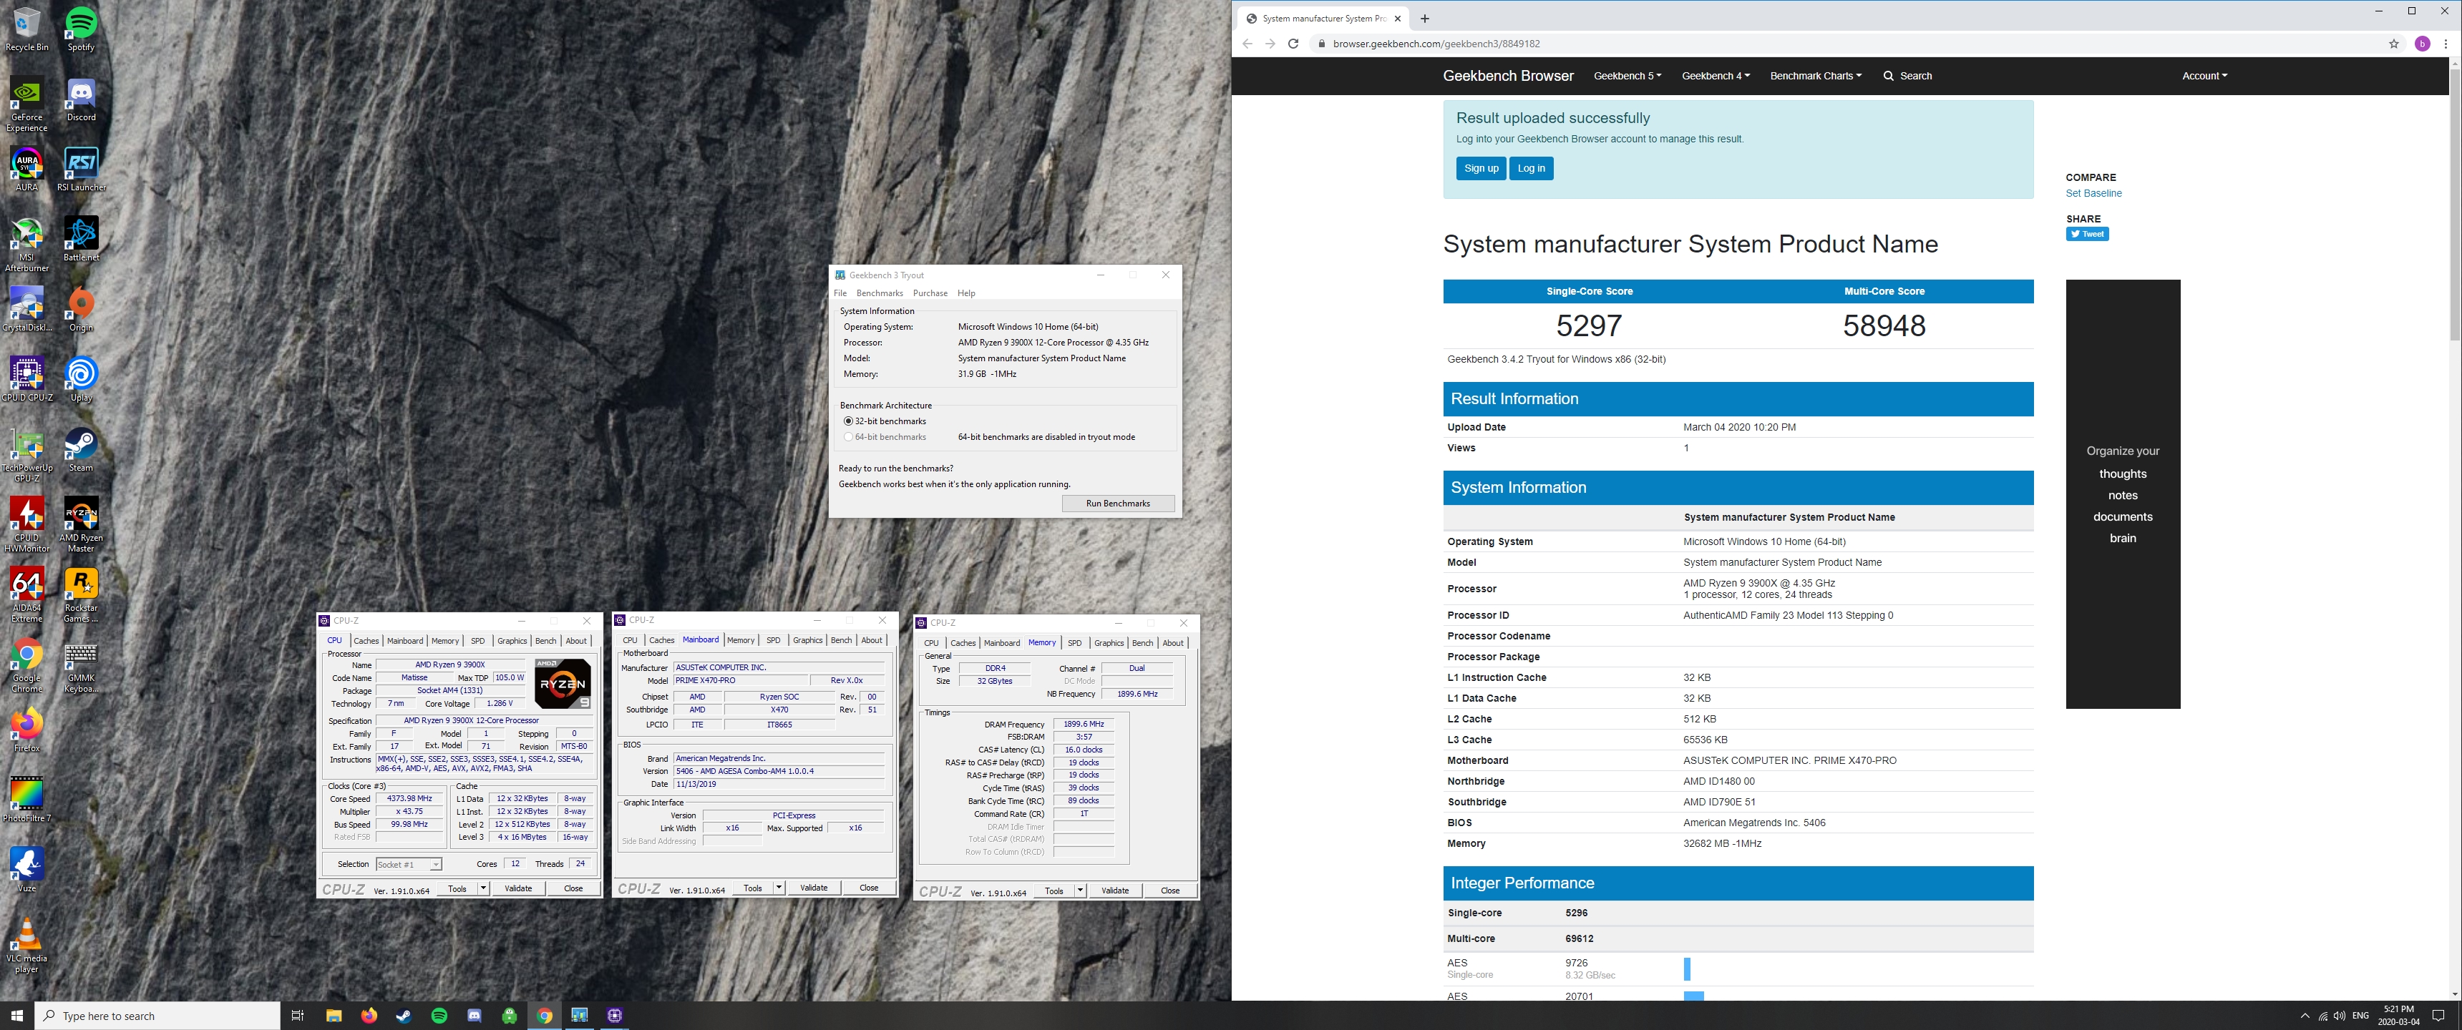Open the Spotify desktop shortcut

click(82, 29)
